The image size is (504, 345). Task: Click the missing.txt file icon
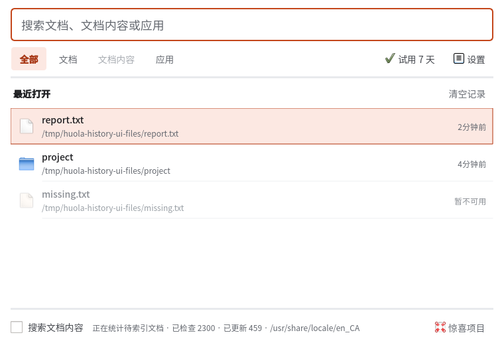click(27, 200)
